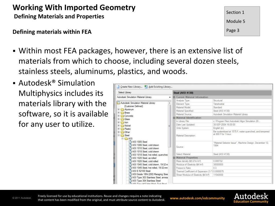Click the Aluminum folder icon
Viewport: 275px width, 206px height.
click(x=122, y=110)
